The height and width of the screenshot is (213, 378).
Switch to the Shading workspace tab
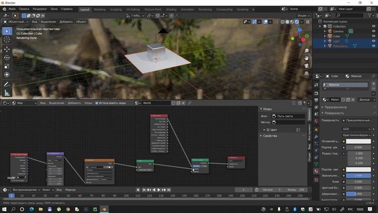[171, 9]
